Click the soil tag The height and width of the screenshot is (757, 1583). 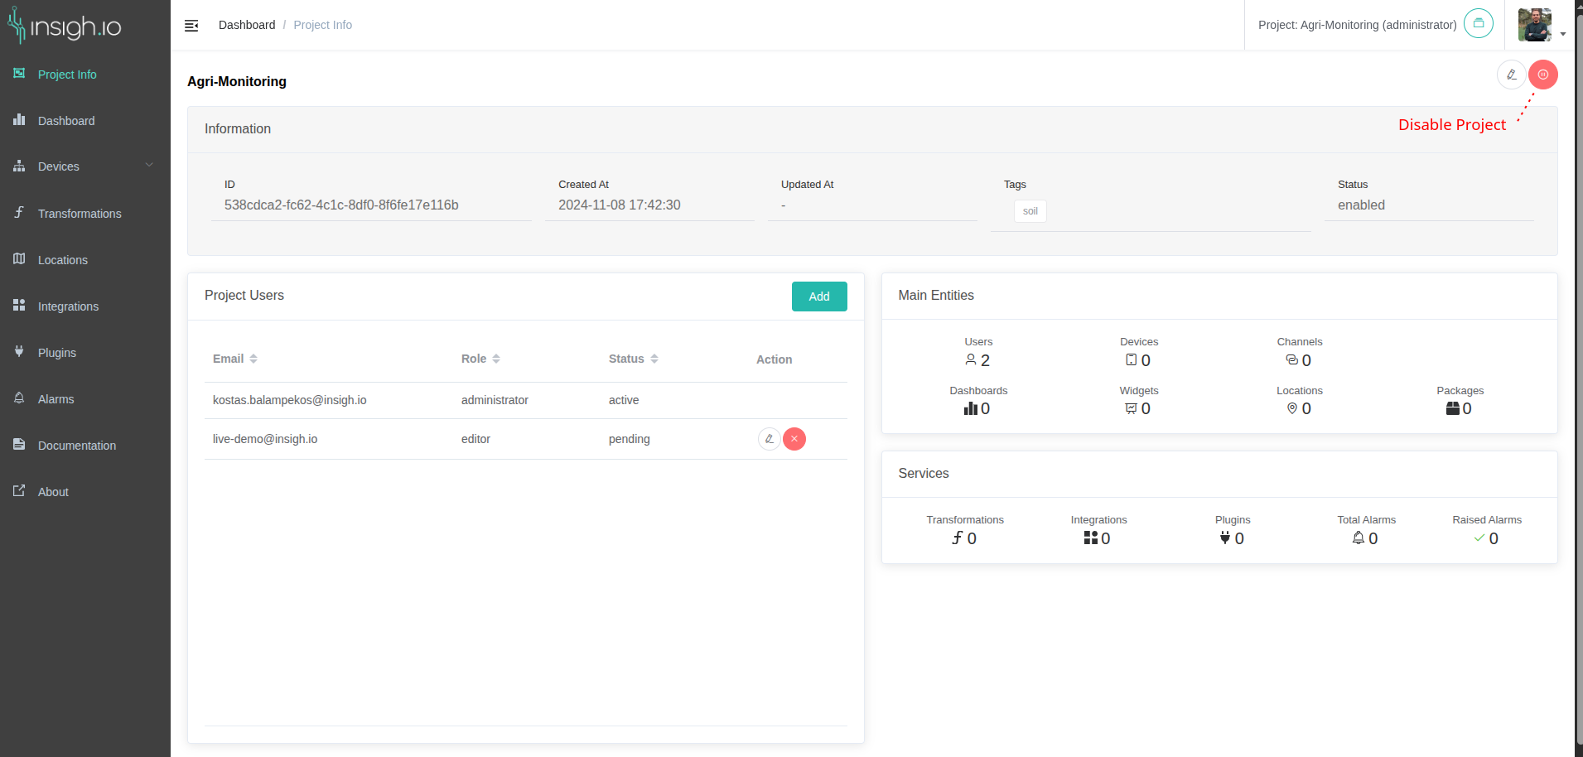pos(1030,211)
